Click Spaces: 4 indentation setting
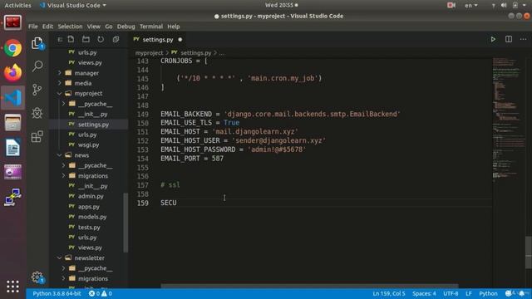The image size is (532, 299). click(424, 293)
